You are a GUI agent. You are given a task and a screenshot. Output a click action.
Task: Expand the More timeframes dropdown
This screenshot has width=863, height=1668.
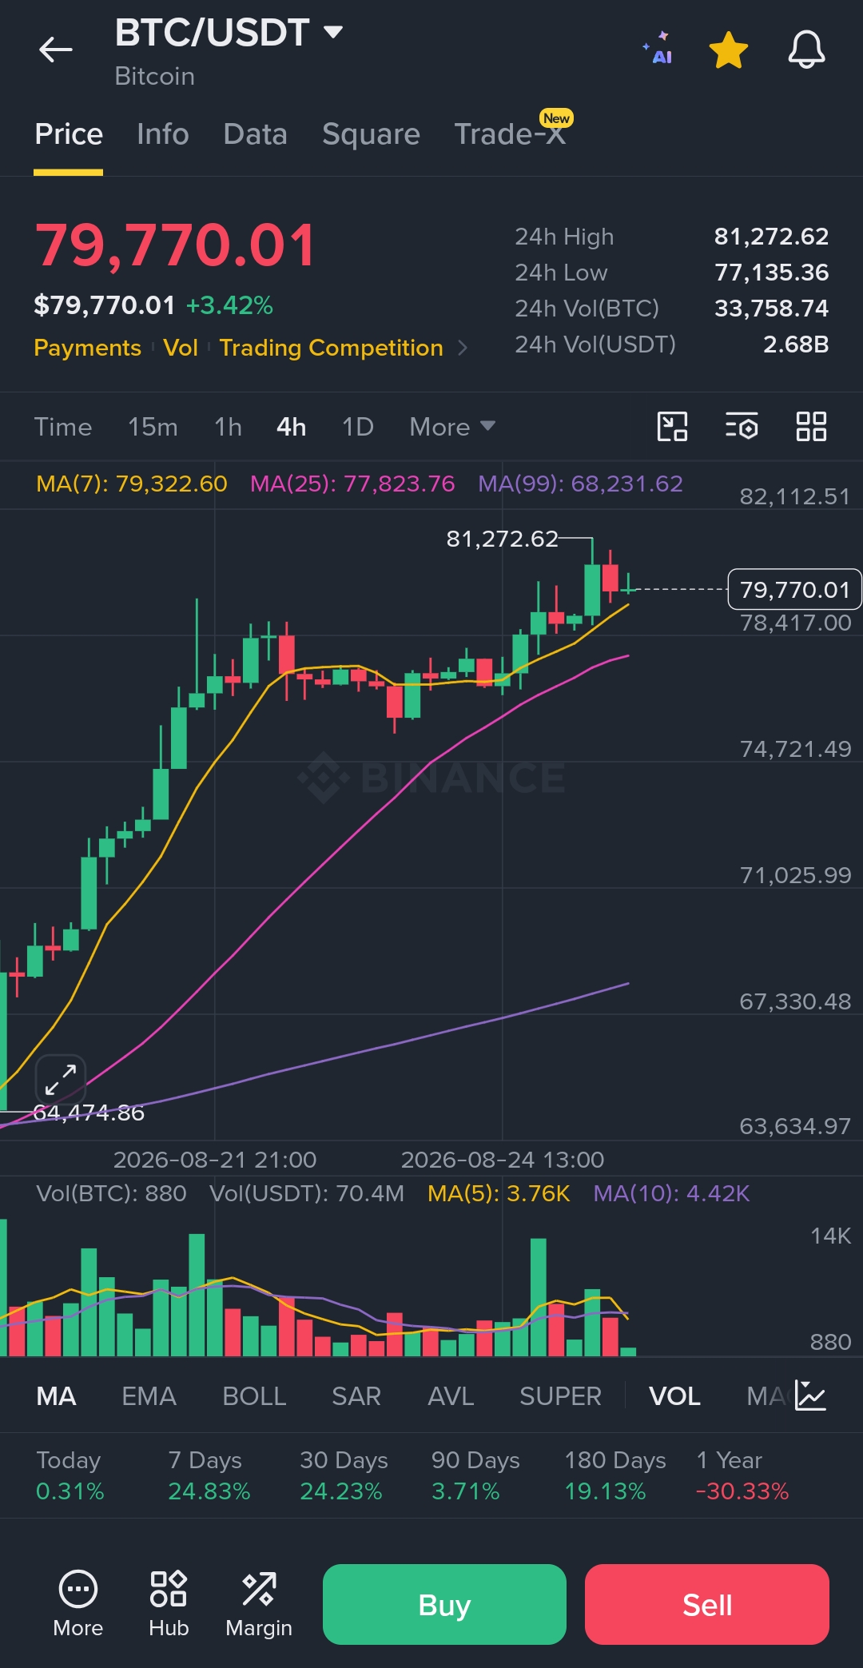click(x=452, y=427)
